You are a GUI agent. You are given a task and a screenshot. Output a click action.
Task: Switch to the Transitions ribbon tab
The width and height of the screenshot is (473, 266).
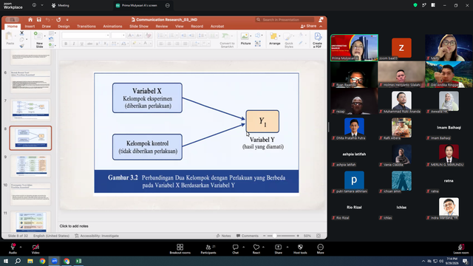tap(86, 27)
